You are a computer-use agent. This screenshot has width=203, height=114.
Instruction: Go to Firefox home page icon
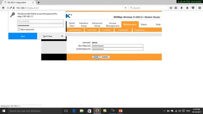[x=187, y=8]
